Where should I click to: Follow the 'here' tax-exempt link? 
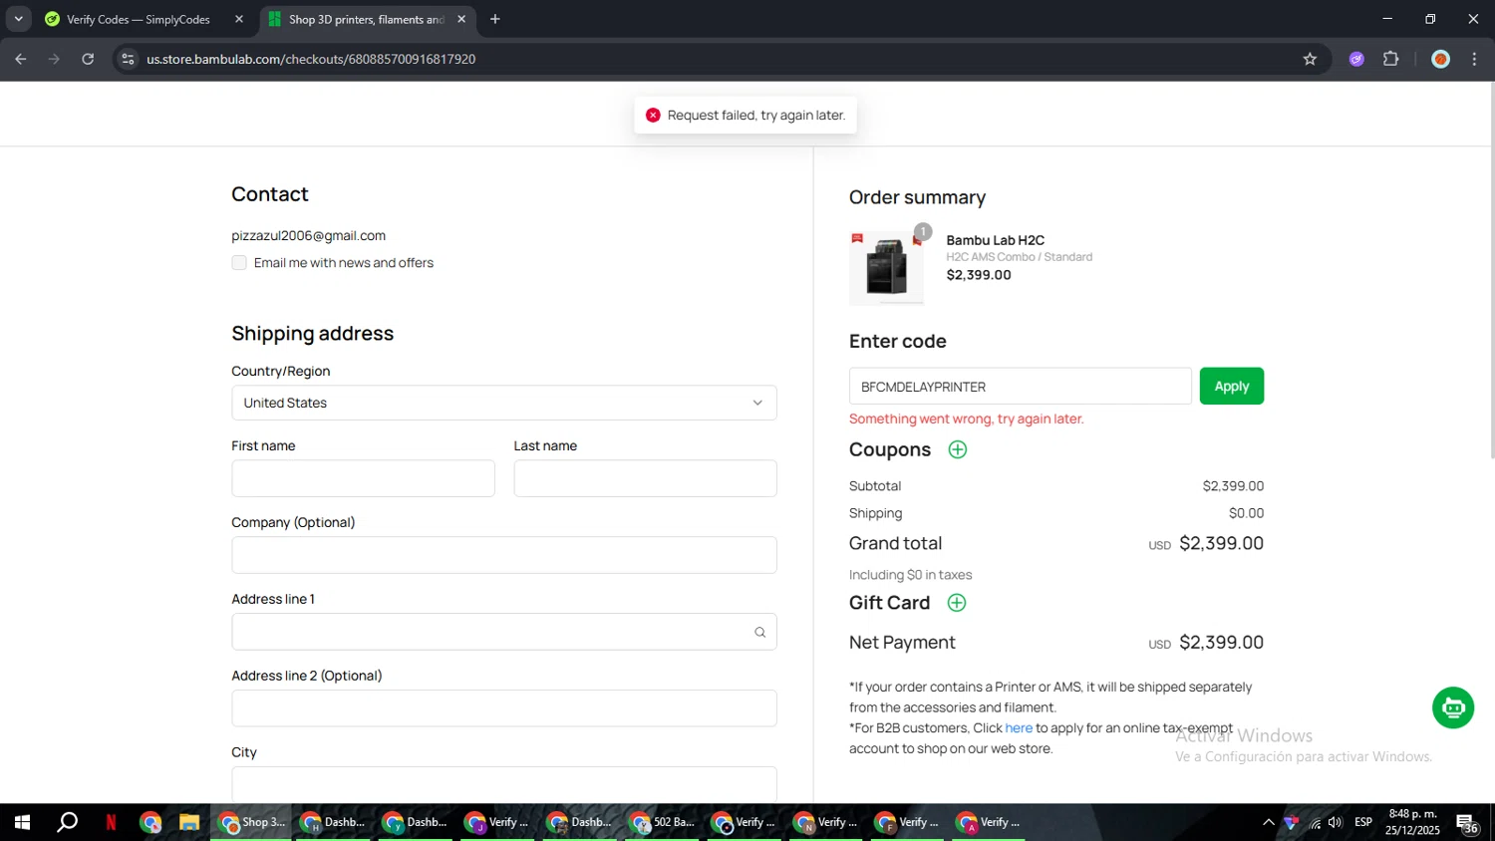coord(1019,728)
